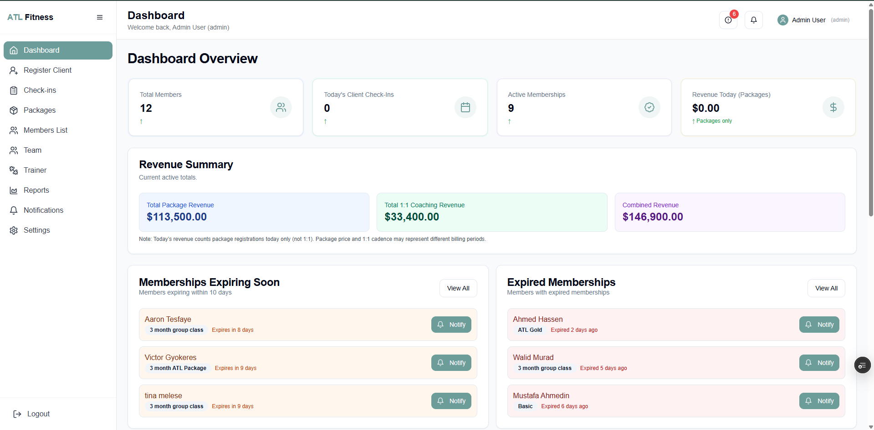Open the floating round widget at right edge
The height and width of the screenshot is (430, 874).
pos(862,365)
